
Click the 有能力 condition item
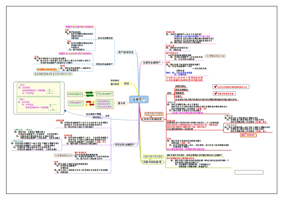(178, 96)
